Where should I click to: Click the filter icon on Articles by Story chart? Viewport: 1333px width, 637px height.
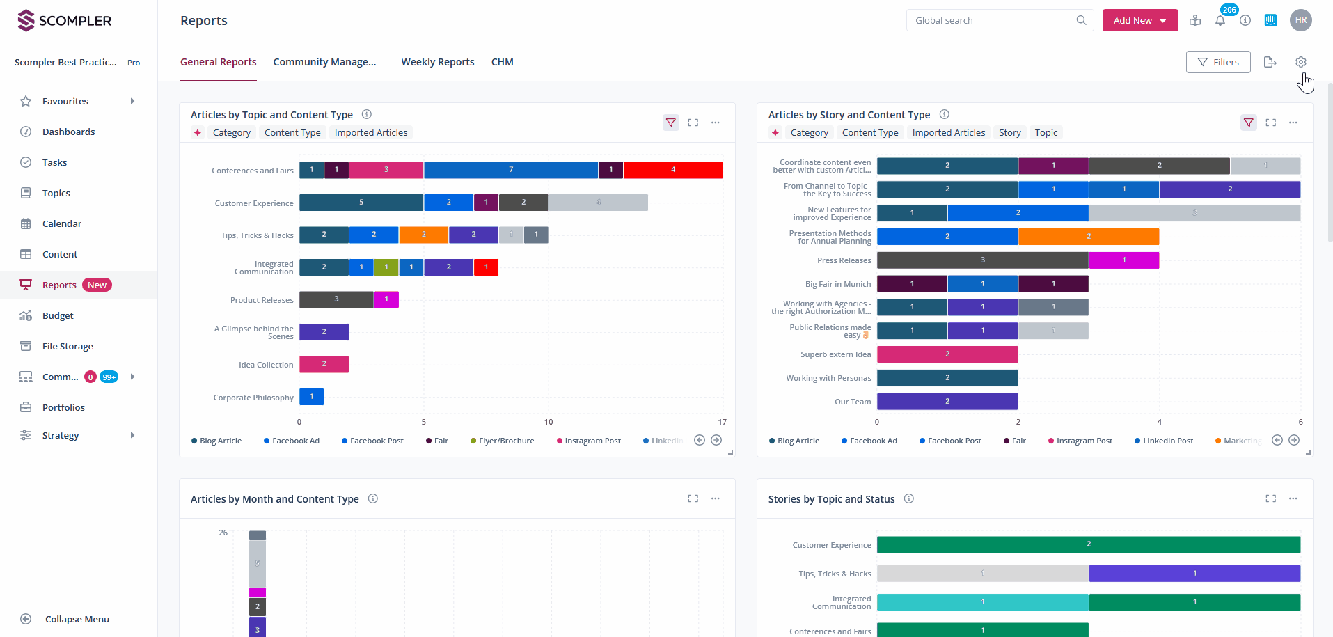click(x=1248, y=123)
